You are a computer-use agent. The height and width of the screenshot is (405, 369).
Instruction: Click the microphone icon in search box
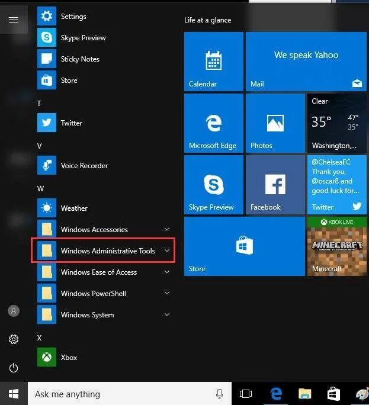(219, 394)
